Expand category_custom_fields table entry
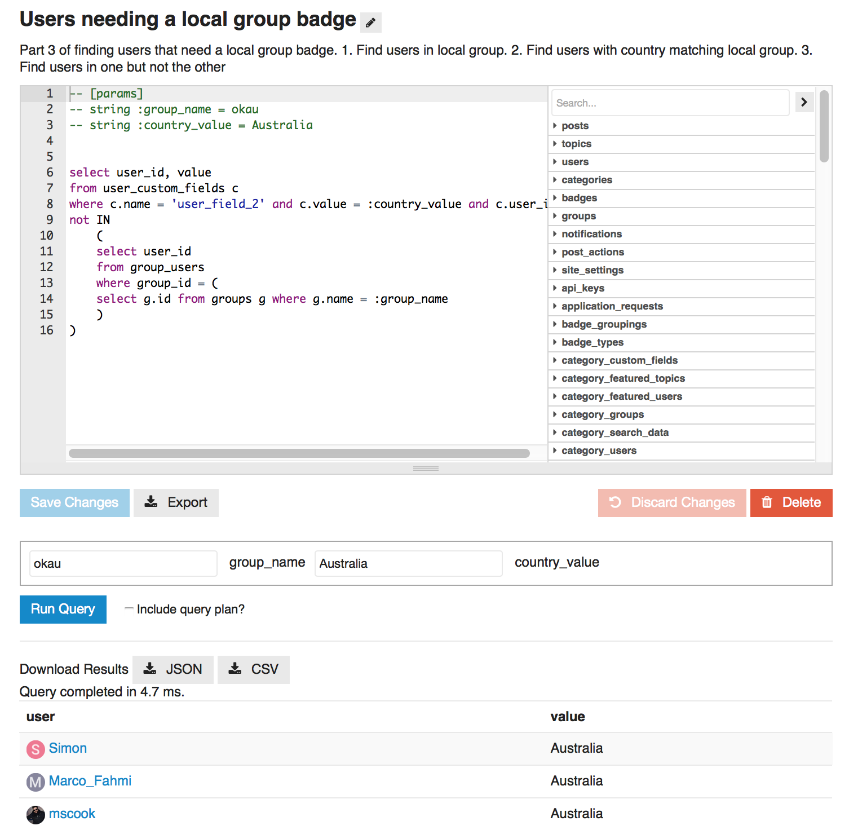This screenshot has height=830, width=849. click(x=619, y=360)
